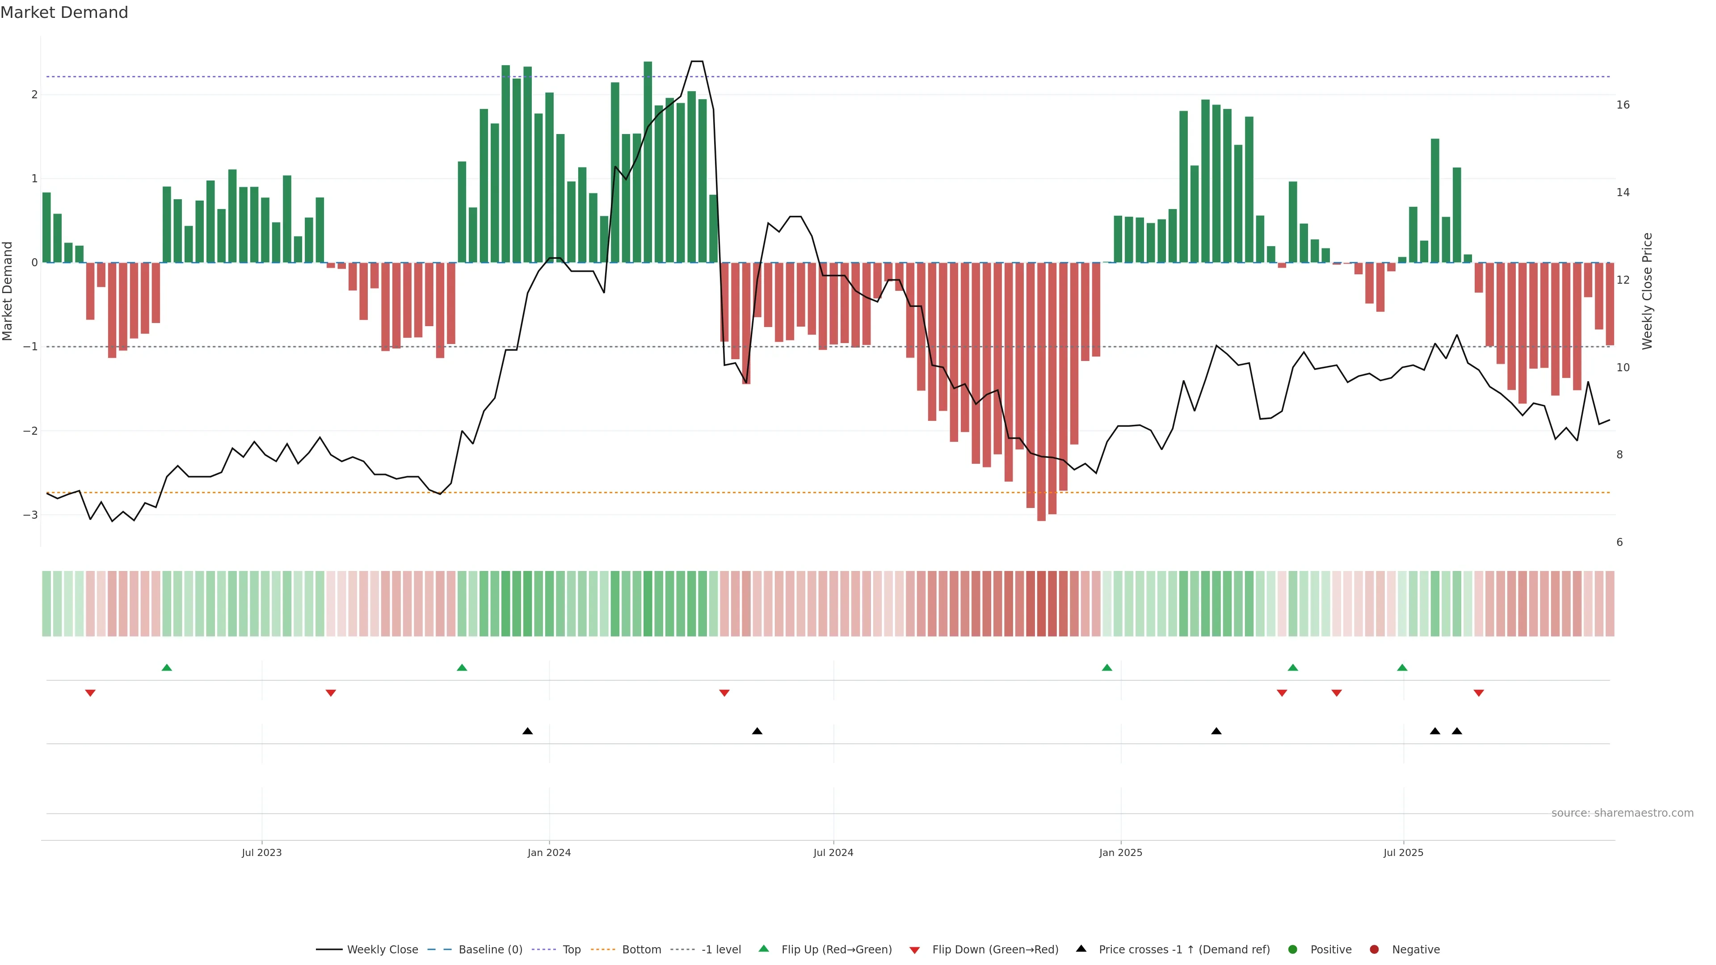Click the black triangle marker before Jan 2024
The width and height of the screenshot is (1716, 965).
coord(528,731)
